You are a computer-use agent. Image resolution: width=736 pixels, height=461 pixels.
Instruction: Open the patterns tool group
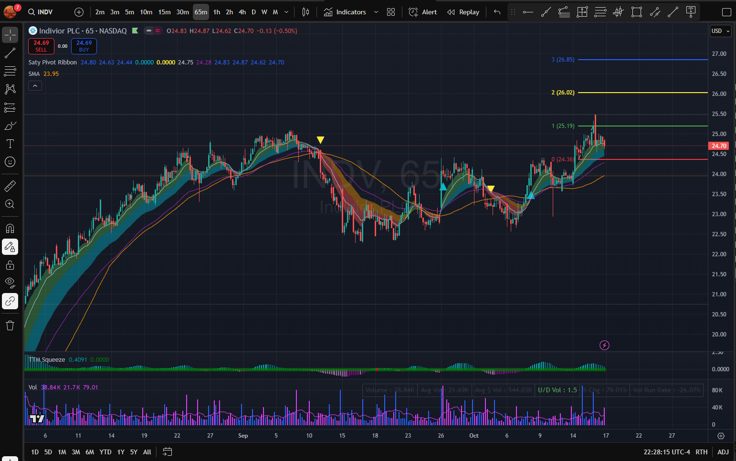click(x=10, y=89)
